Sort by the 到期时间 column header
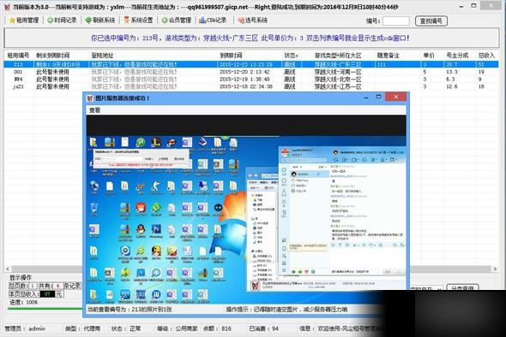 [x=231, y=56]
